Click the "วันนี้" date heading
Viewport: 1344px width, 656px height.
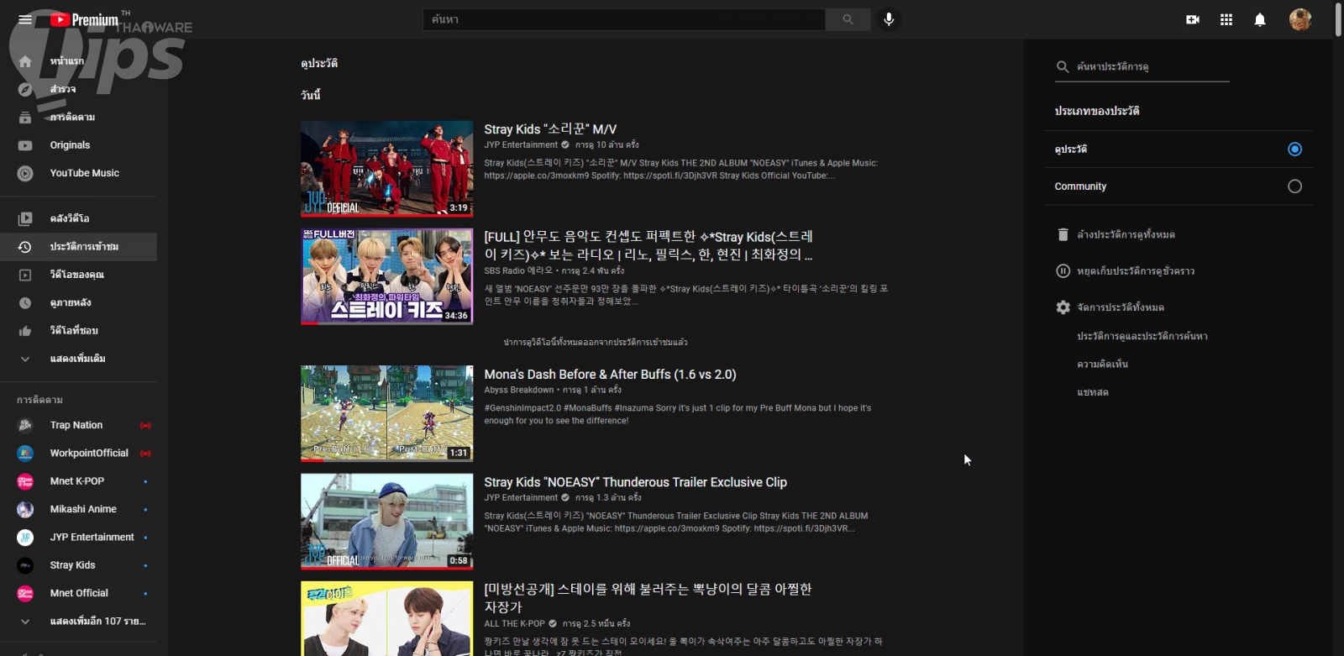tap(311, 95)
